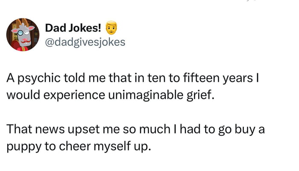This screenshot has width=299, height=171.
Task: Click the blond man emoji beside name
Action: click(x=111, y=28)
